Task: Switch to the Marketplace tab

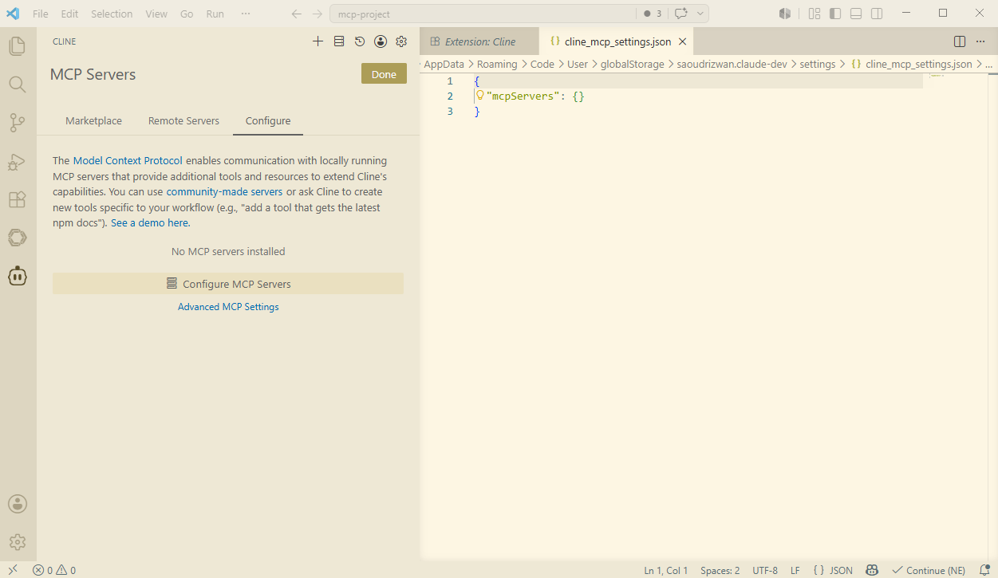Action: pos(94,121)
